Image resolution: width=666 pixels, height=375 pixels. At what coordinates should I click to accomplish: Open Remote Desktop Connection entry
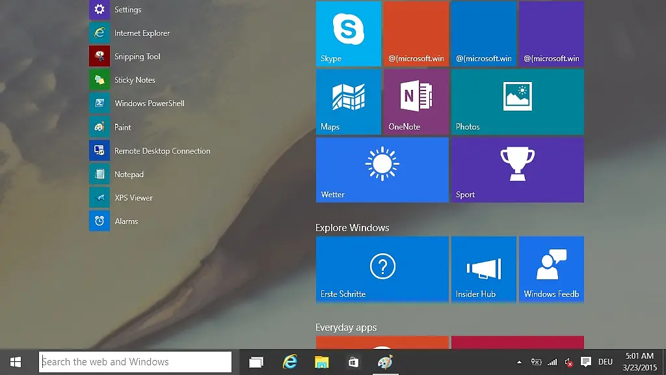coord(162,151)
